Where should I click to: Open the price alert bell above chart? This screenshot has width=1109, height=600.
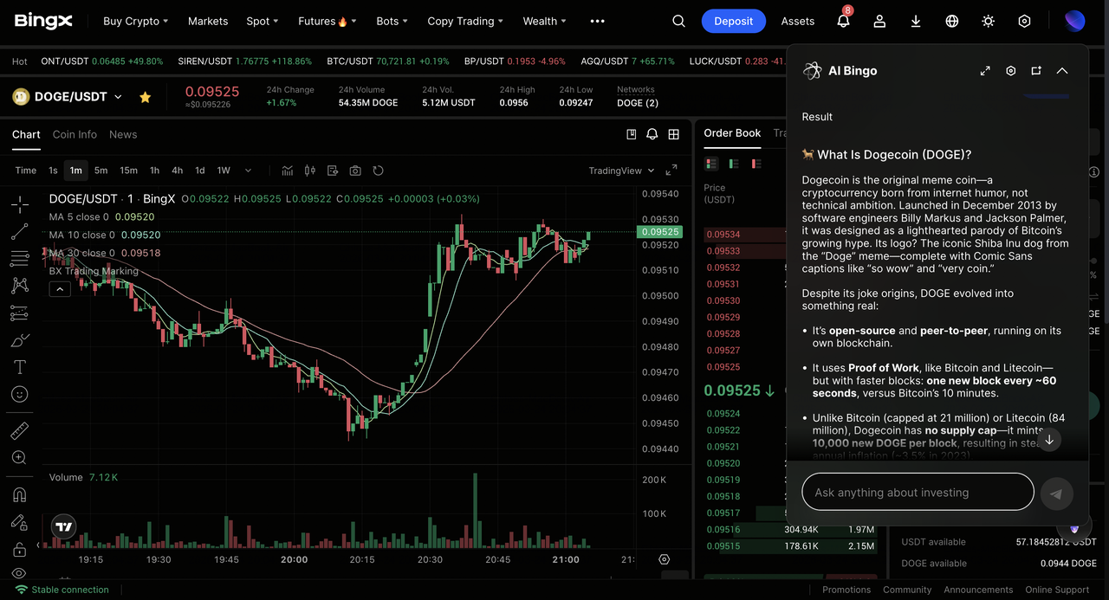pyautogui.click(x=652, y=134)
